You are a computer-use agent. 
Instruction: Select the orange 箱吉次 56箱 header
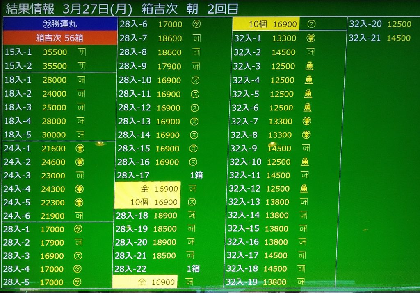(60, 38)
